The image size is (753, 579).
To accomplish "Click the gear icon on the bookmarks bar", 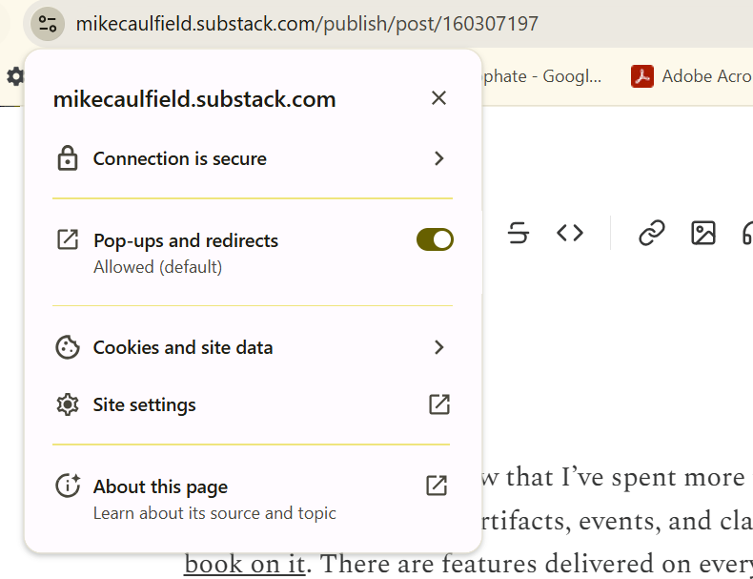I will 14,76.
